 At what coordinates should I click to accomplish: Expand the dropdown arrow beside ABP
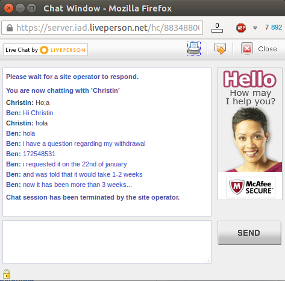click(255, 28)
